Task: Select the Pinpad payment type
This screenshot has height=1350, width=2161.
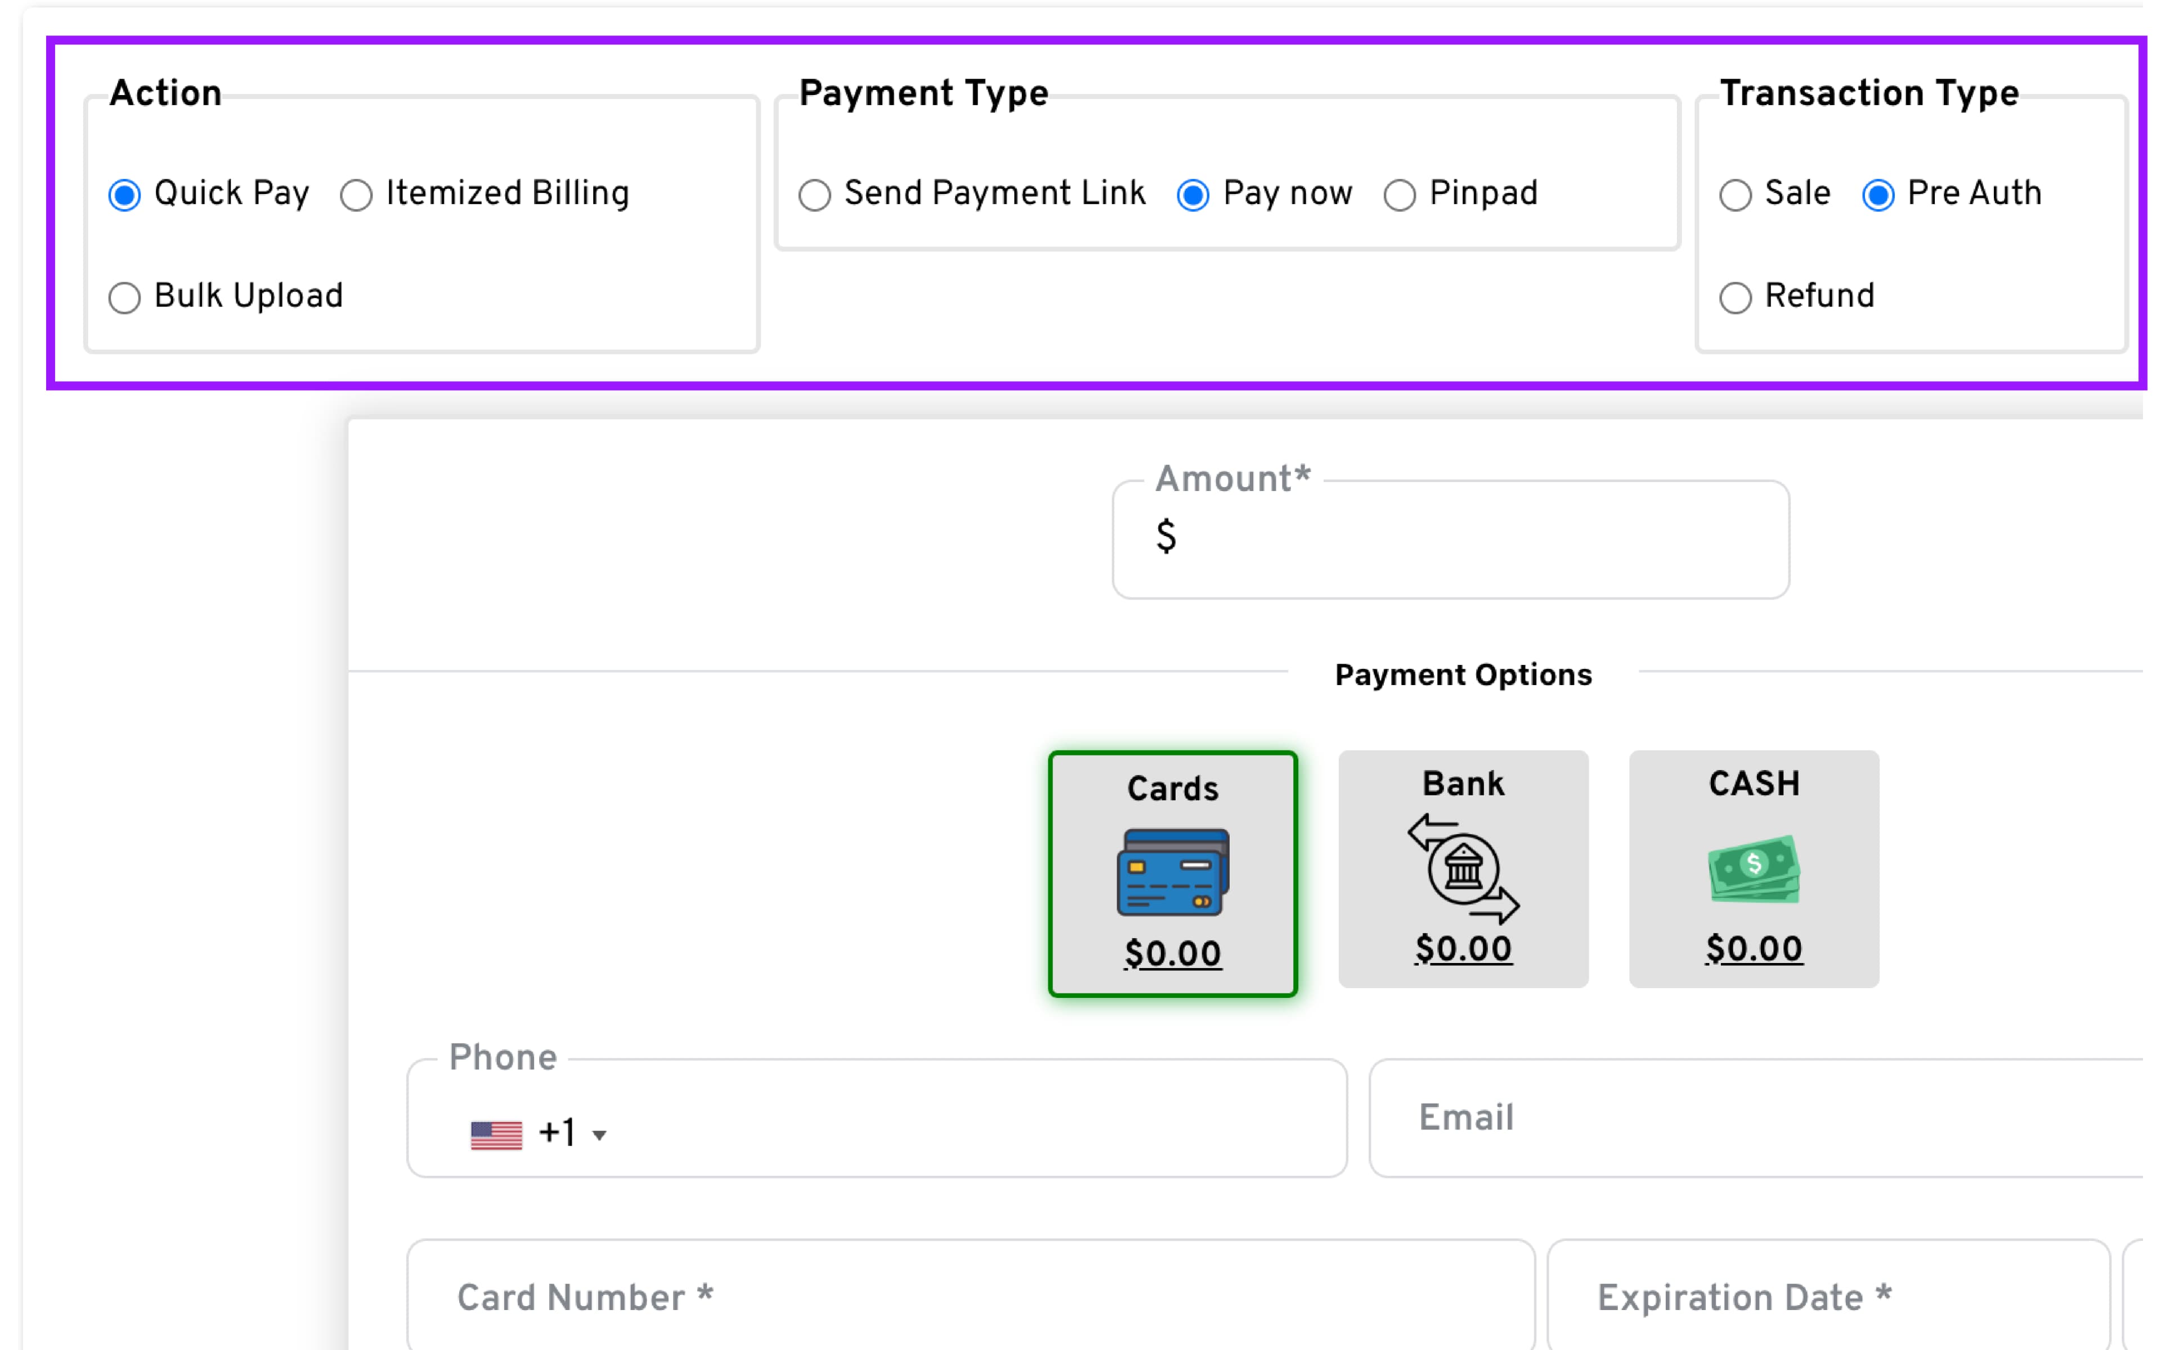Action: tap(1399, 195)
